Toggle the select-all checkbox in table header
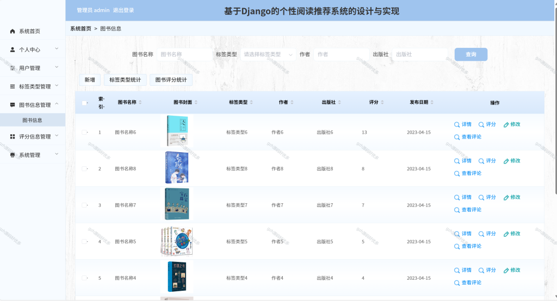The height and width of the screenshot is (301, 557). pos(84,103)
